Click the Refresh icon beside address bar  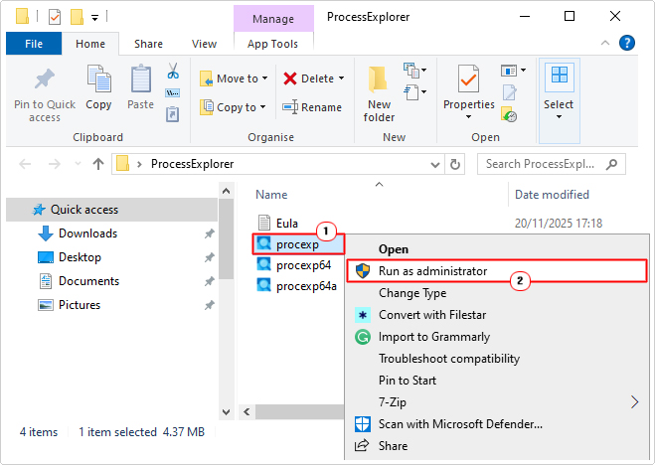click(x=455, y=165)
